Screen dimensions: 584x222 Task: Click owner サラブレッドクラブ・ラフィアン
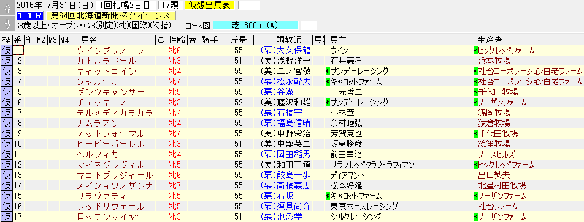(x=372, y=165)
